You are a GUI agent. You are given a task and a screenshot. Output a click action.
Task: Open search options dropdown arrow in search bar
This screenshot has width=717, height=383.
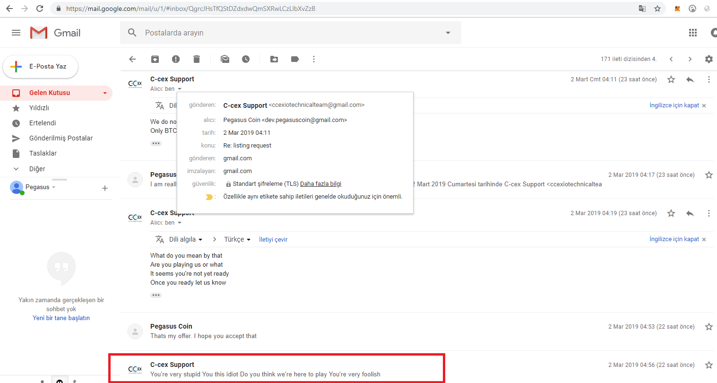click(448, 33)
